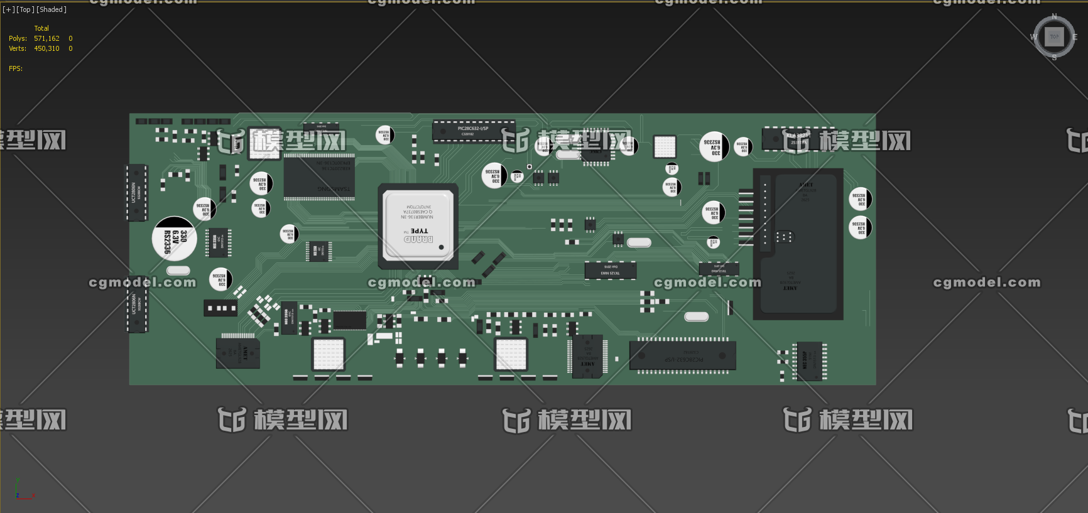Click the FPS: statistics label
This screenshot has height=513, width=1088.
click(x=16, y=68)
